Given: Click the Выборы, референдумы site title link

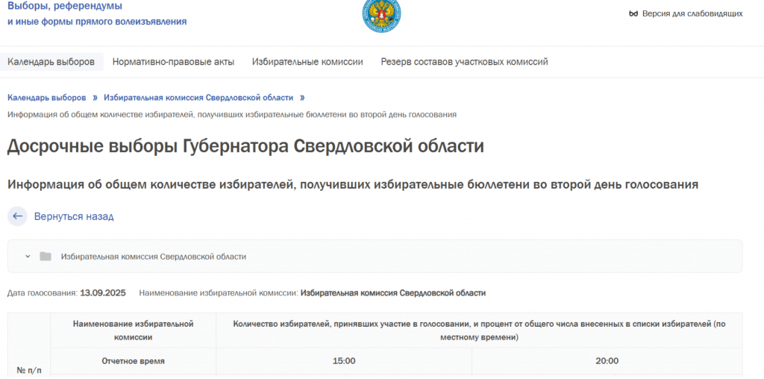Looking at the screenshot, I should (65, 7).
